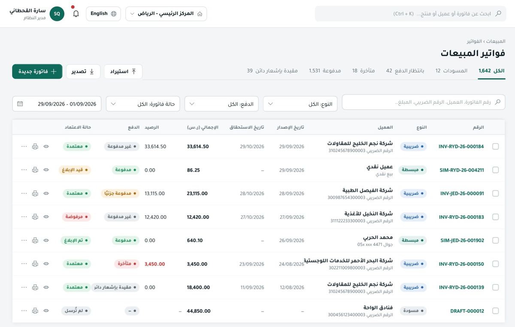Tick checkbox for invoice SIM-JED-26-001902
Viewport: 515px width, 327px height.
(x=496, y=240)
